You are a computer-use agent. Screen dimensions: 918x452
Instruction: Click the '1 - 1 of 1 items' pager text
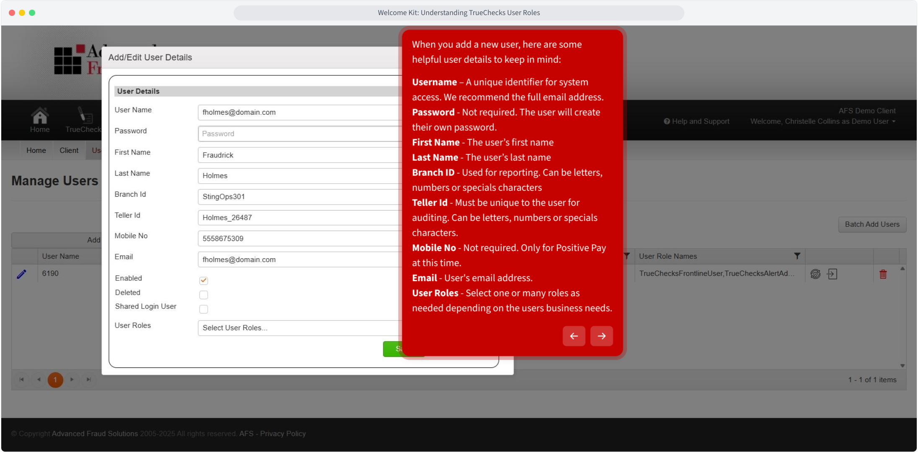tap(872, 380)
